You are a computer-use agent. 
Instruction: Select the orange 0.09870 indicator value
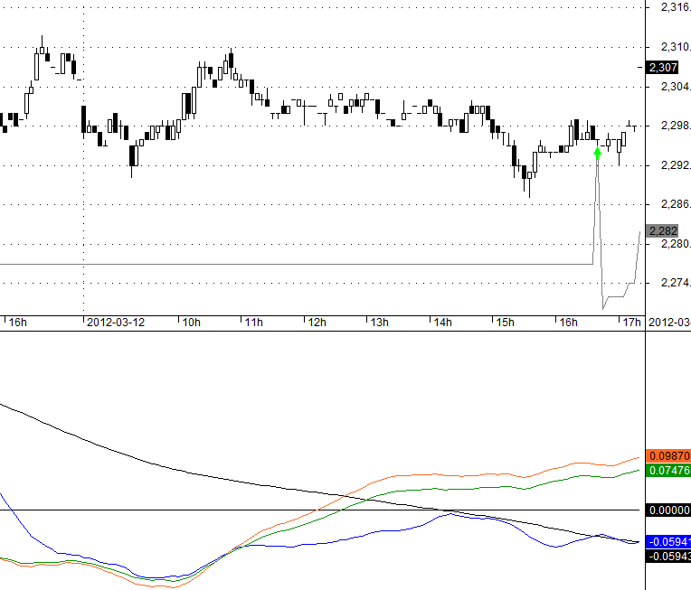[x=668, y=455]
